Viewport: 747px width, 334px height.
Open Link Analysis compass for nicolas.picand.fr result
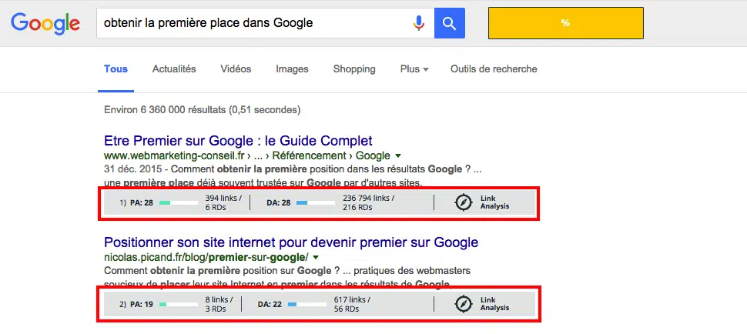point(464,304)
